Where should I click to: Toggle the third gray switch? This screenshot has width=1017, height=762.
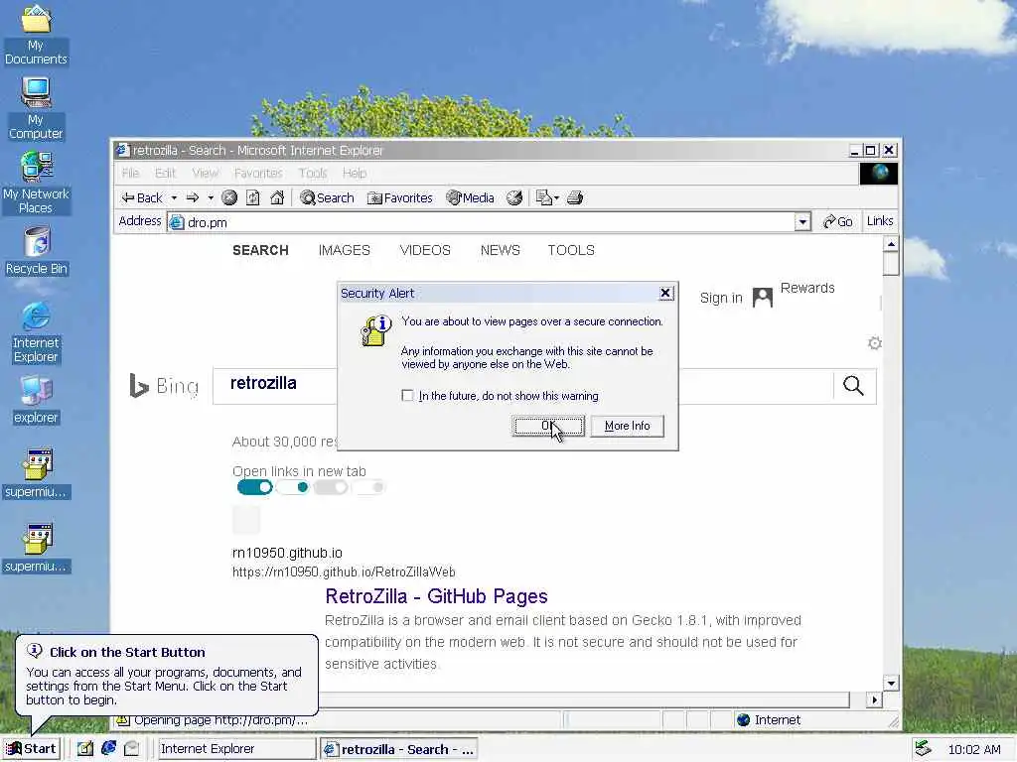pyautogui.click(x=331, y=487)
